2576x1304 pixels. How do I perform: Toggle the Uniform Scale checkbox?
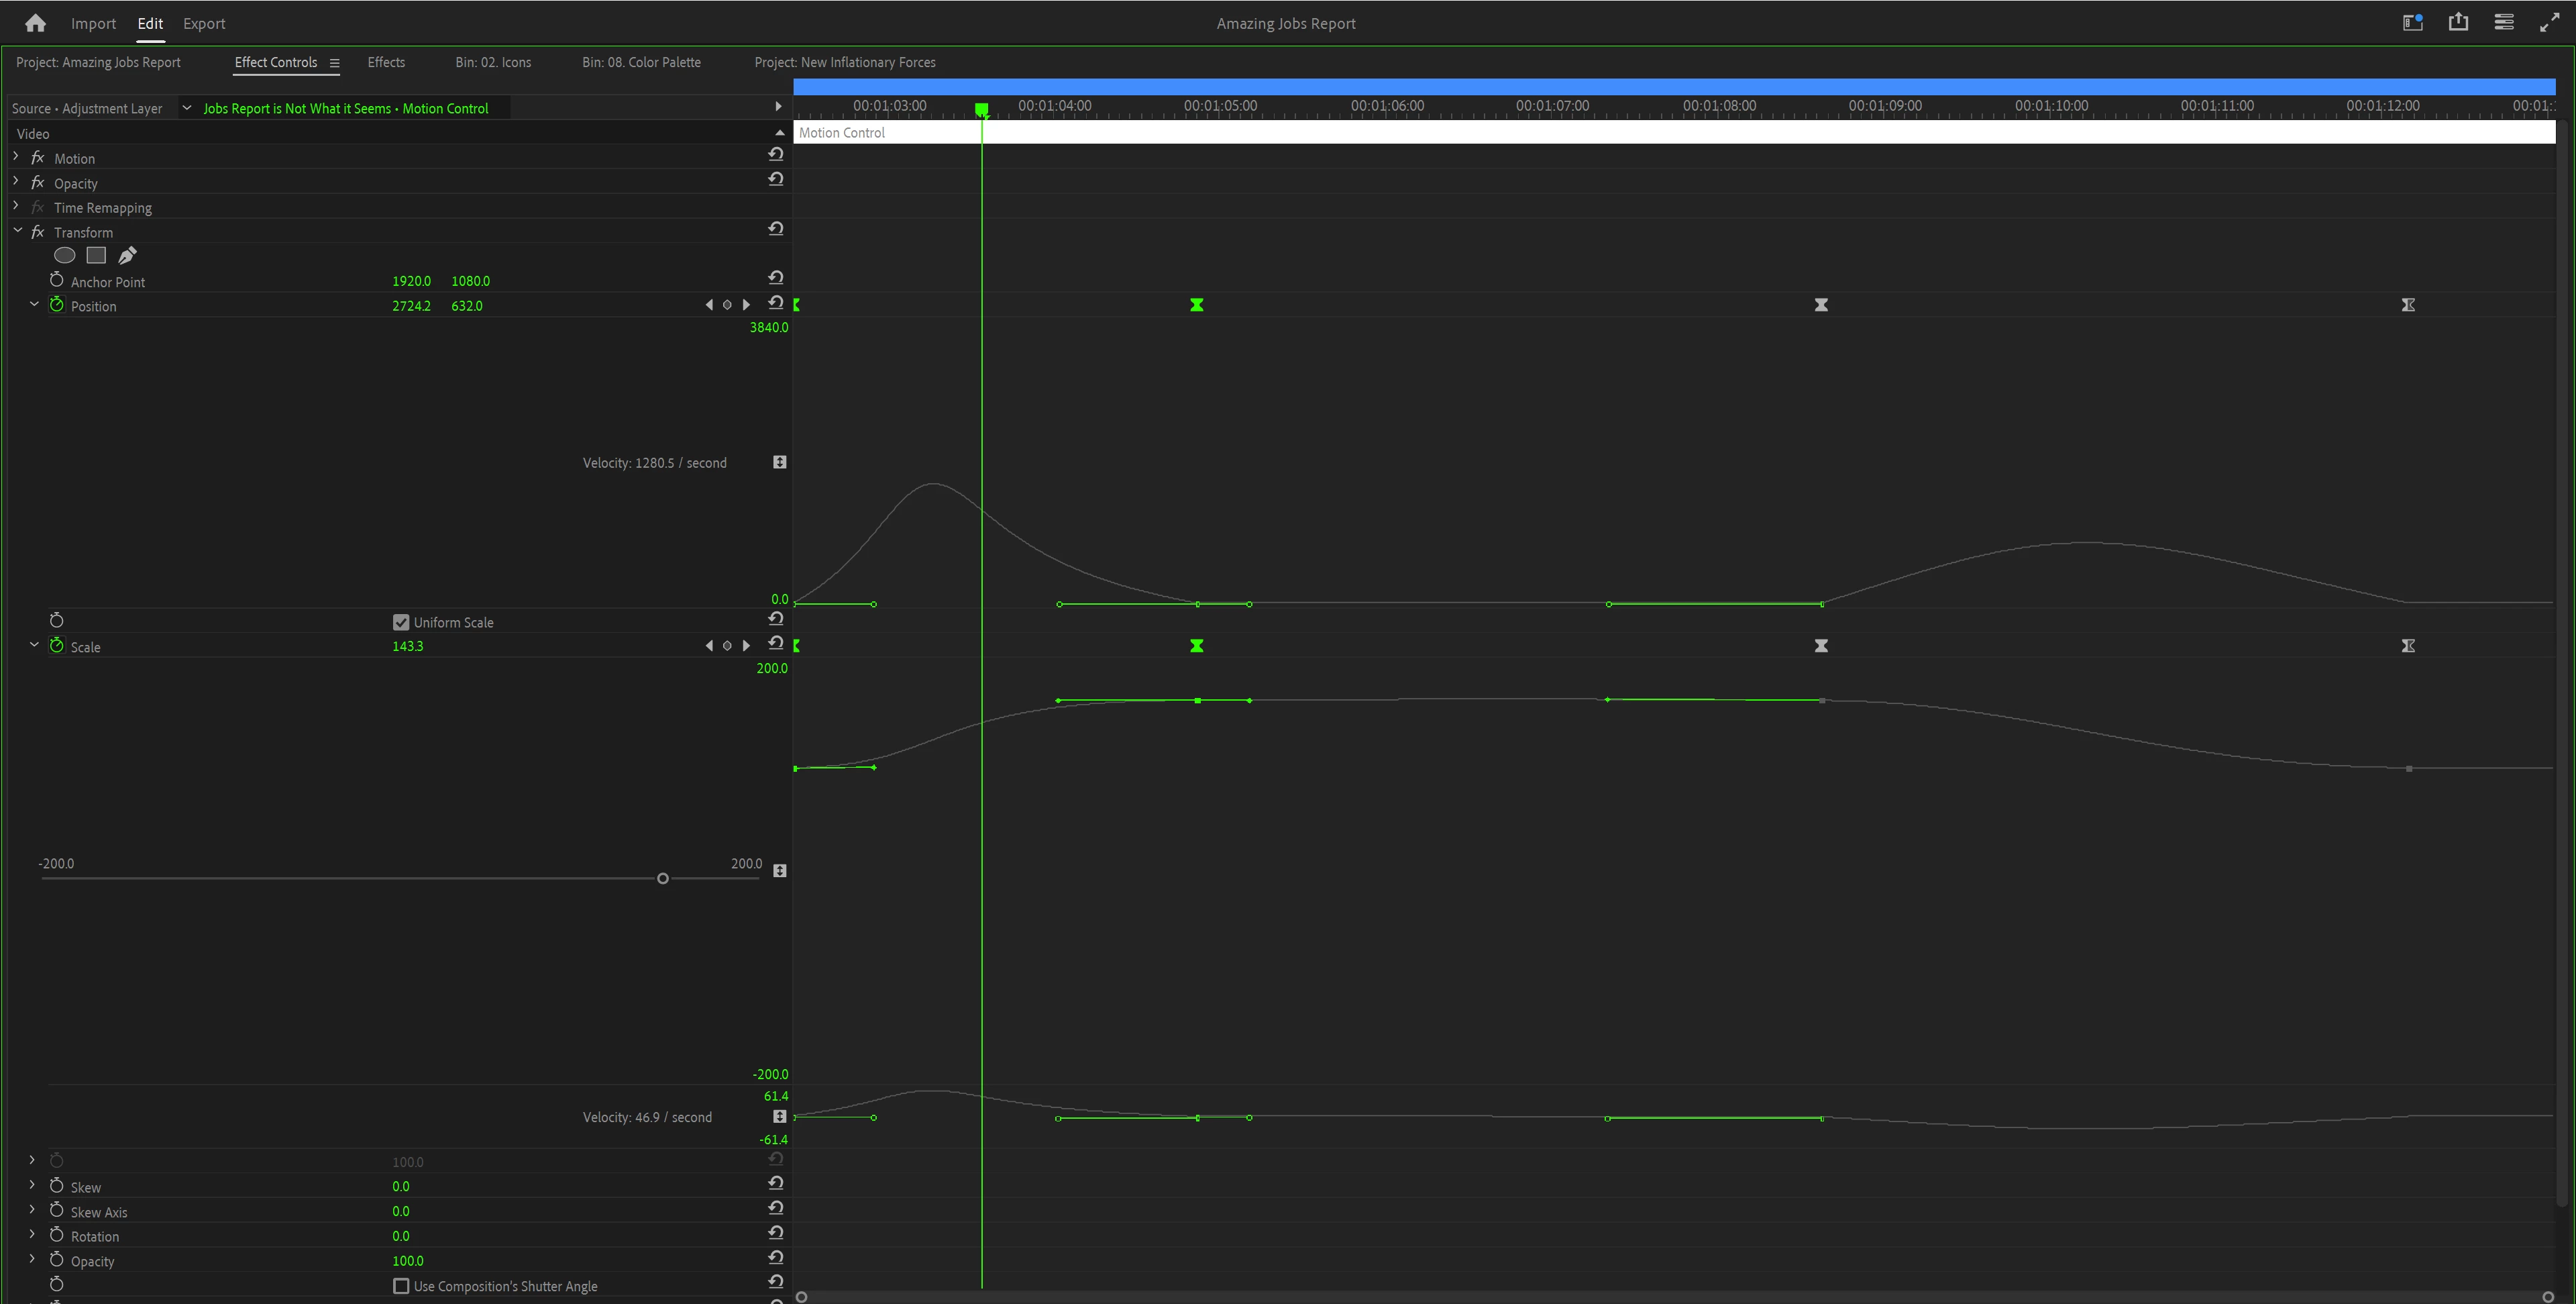(401, 623)
